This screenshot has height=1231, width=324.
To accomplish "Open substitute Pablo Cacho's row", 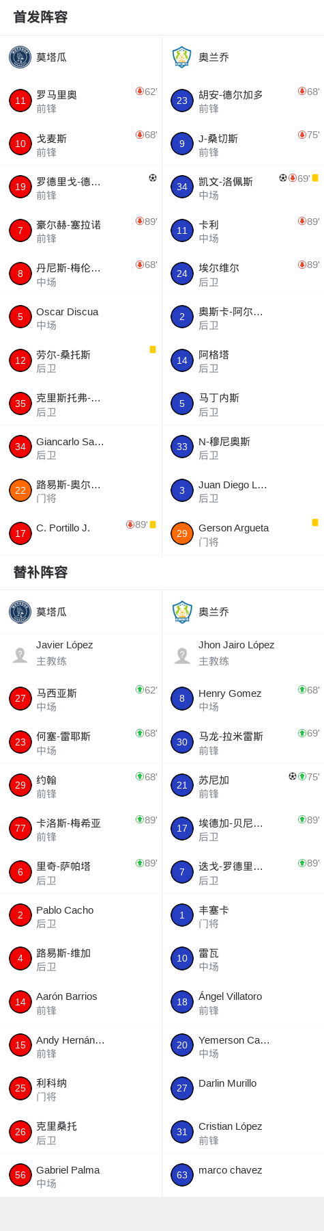I will [81, 916].
